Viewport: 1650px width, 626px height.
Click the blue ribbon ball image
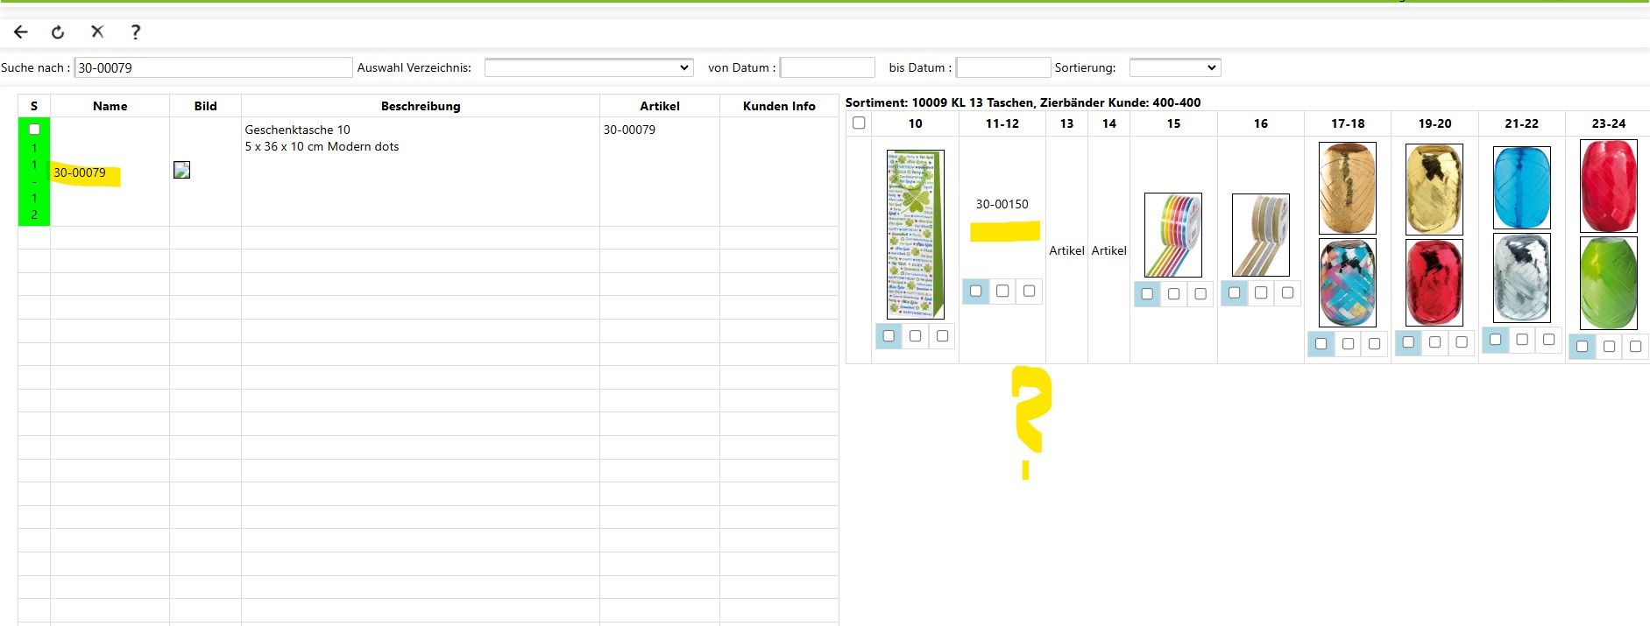coord(1521,187)
